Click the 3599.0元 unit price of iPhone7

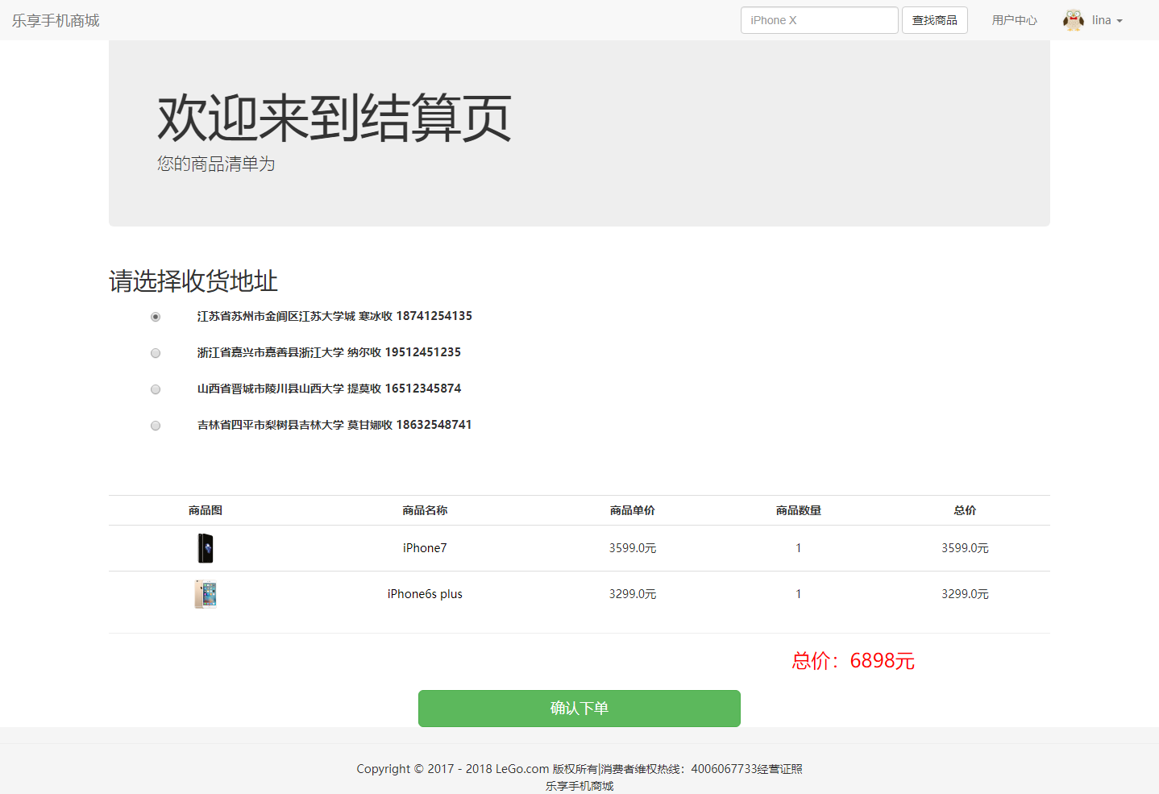tap(633, 548)
